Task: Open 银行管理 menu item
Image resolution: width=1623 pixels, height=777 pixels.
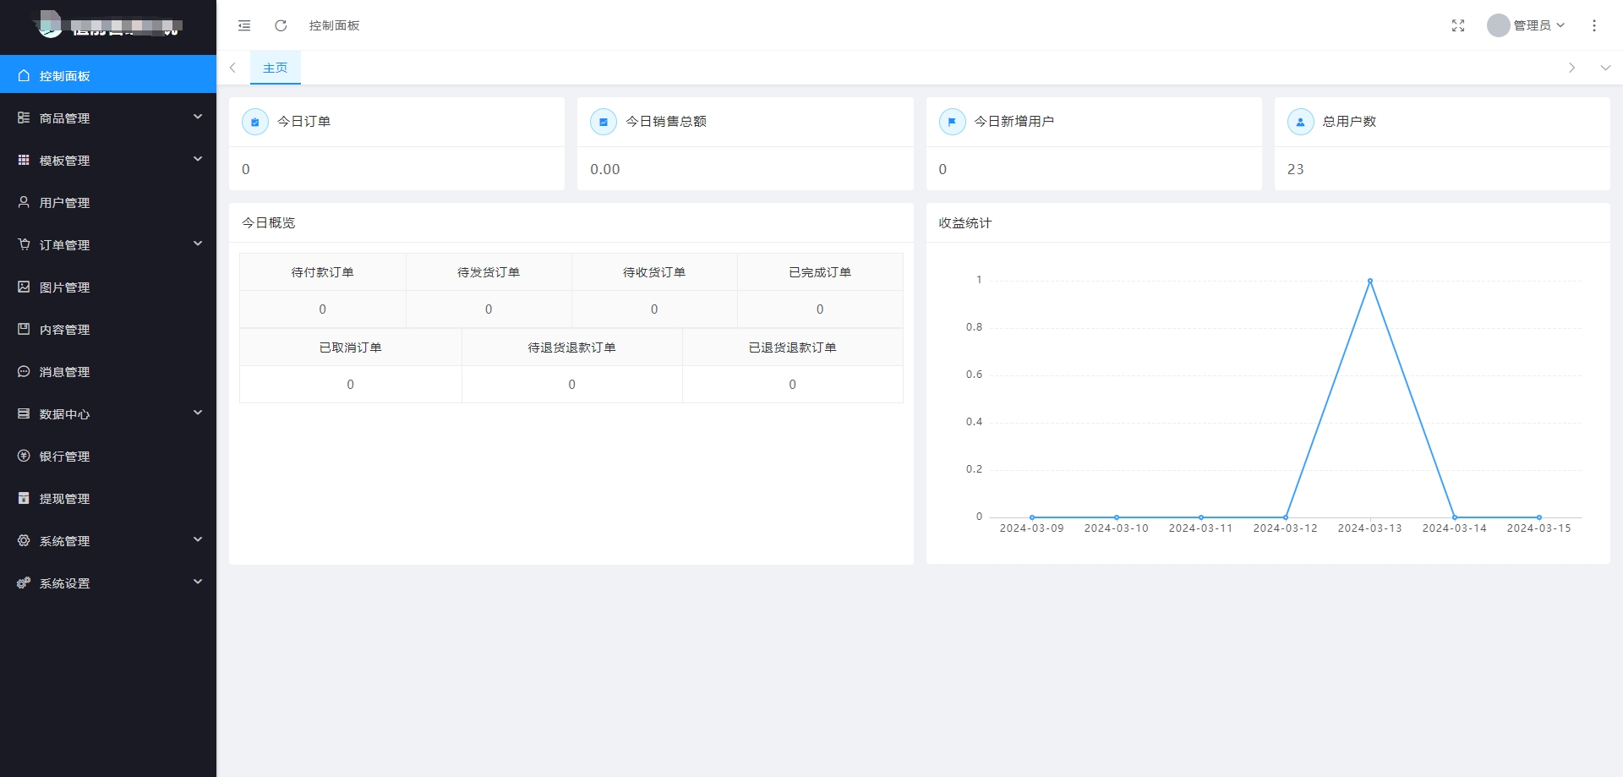Action: (x=108, y=456)
